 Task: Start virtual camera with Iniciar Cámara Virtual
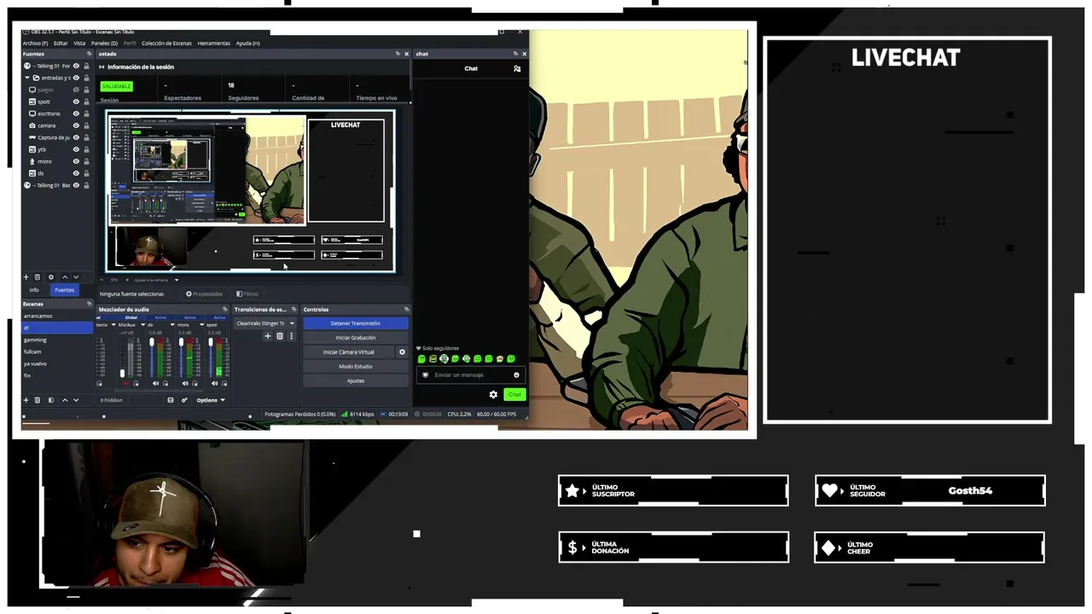point(348,352)
